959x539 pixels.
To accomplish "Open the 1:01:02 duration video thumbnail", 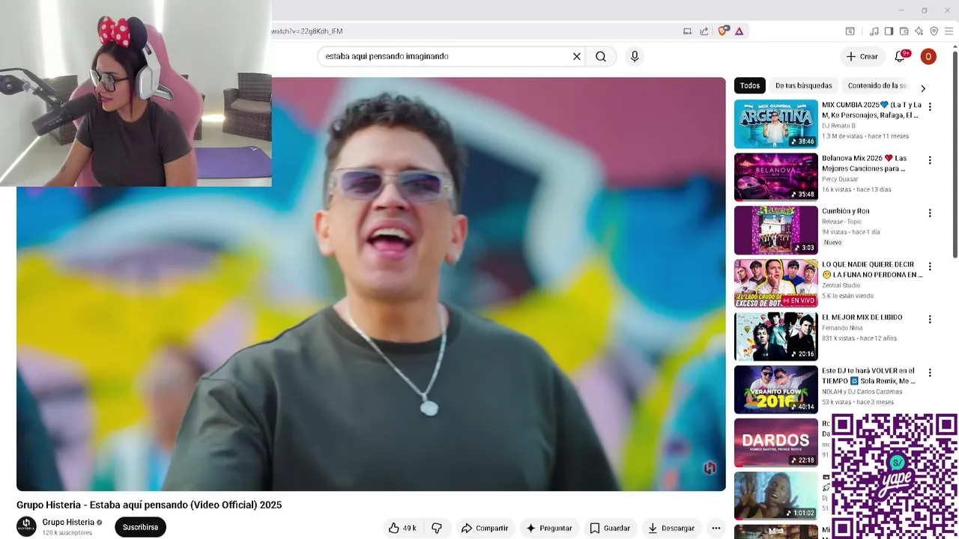I will (775, 496).
